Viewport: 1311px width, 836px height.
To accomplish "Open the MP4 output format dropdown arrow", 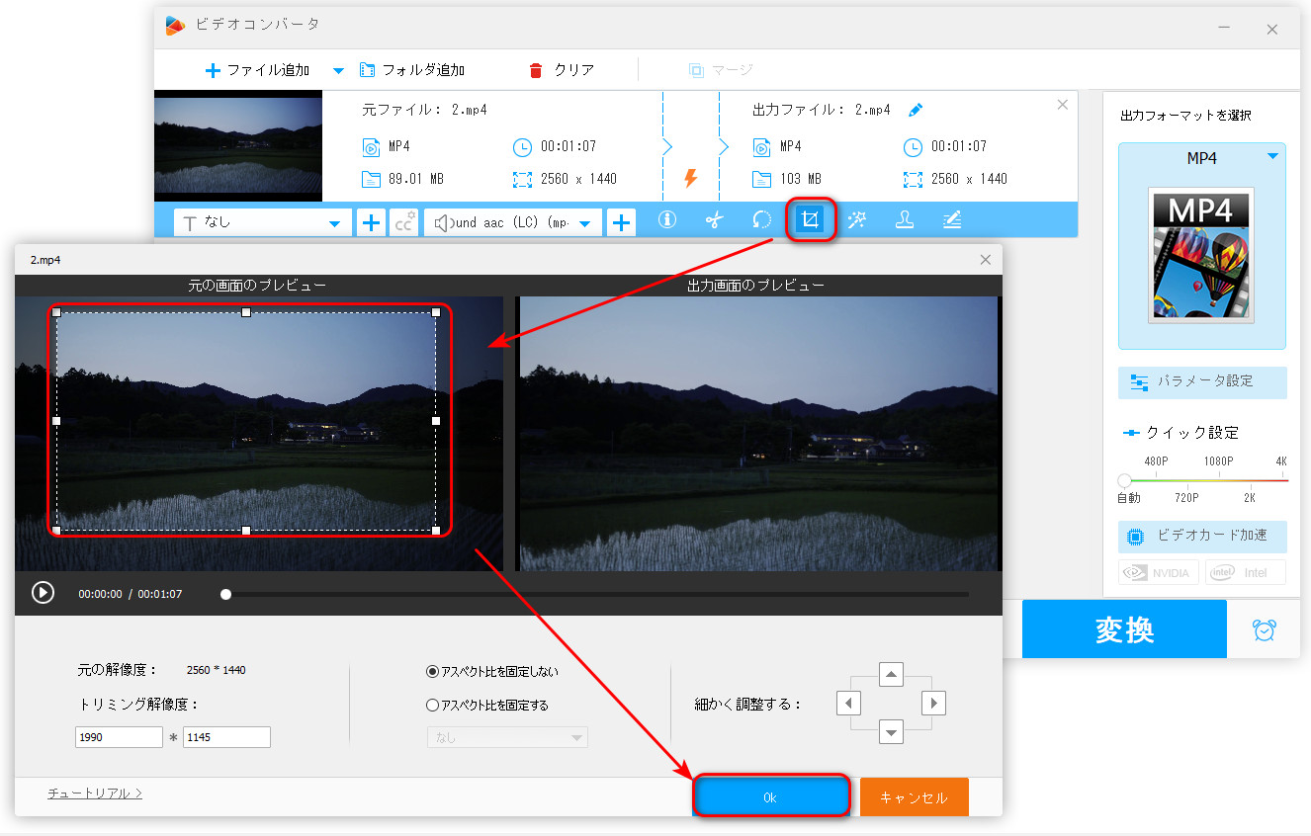I will pyautogui.click(x=1272, y=157).
